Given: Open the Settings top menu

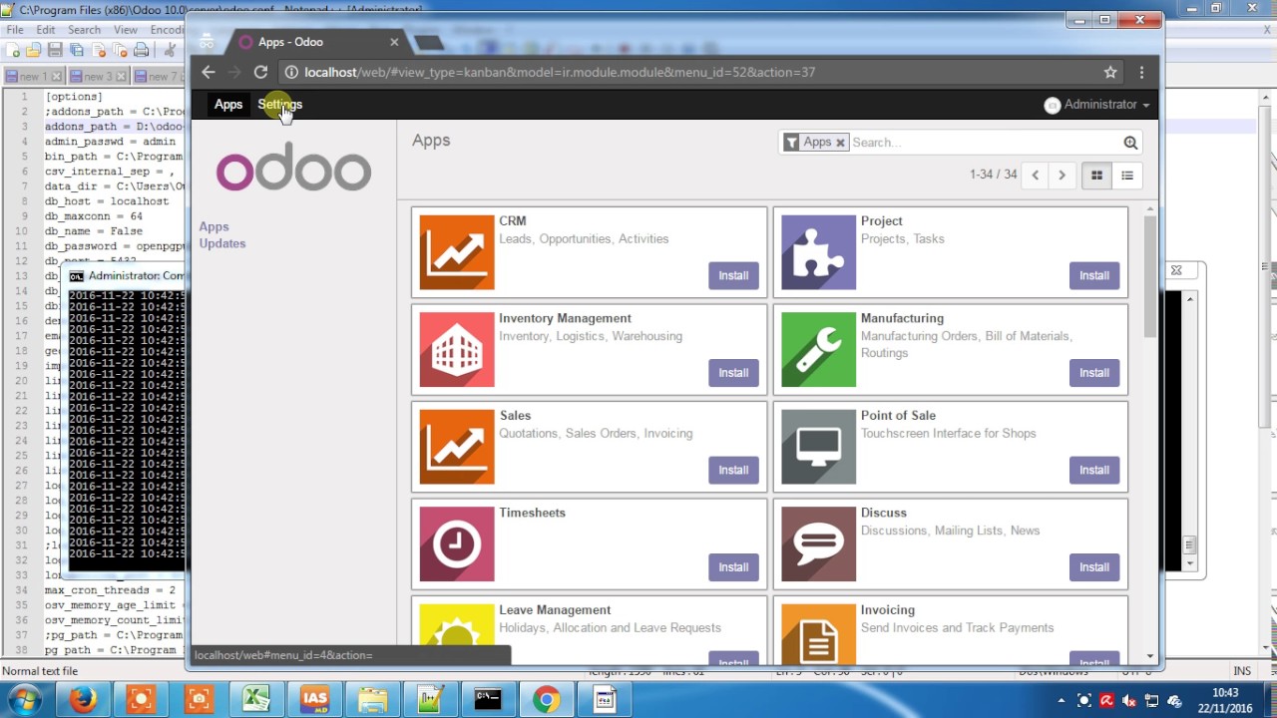Looking at the screenshot, I should coord(279,104).
